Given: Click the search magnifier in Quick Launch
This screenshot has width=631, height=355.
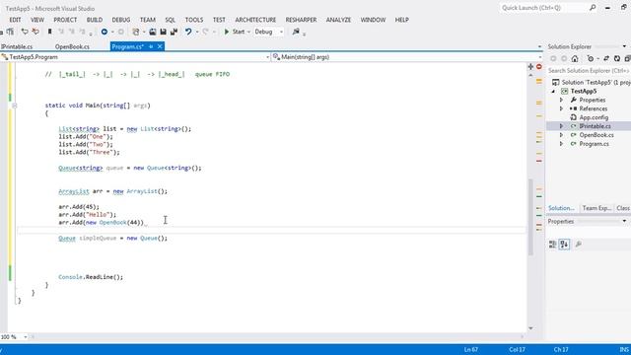Looking at the screenshot, I should [x=593, y=8].
